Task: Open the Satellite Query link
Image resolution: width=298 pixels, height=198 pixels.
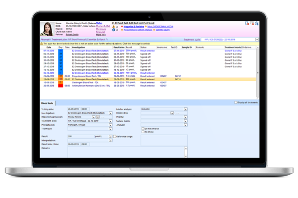Action: (163, 30)
